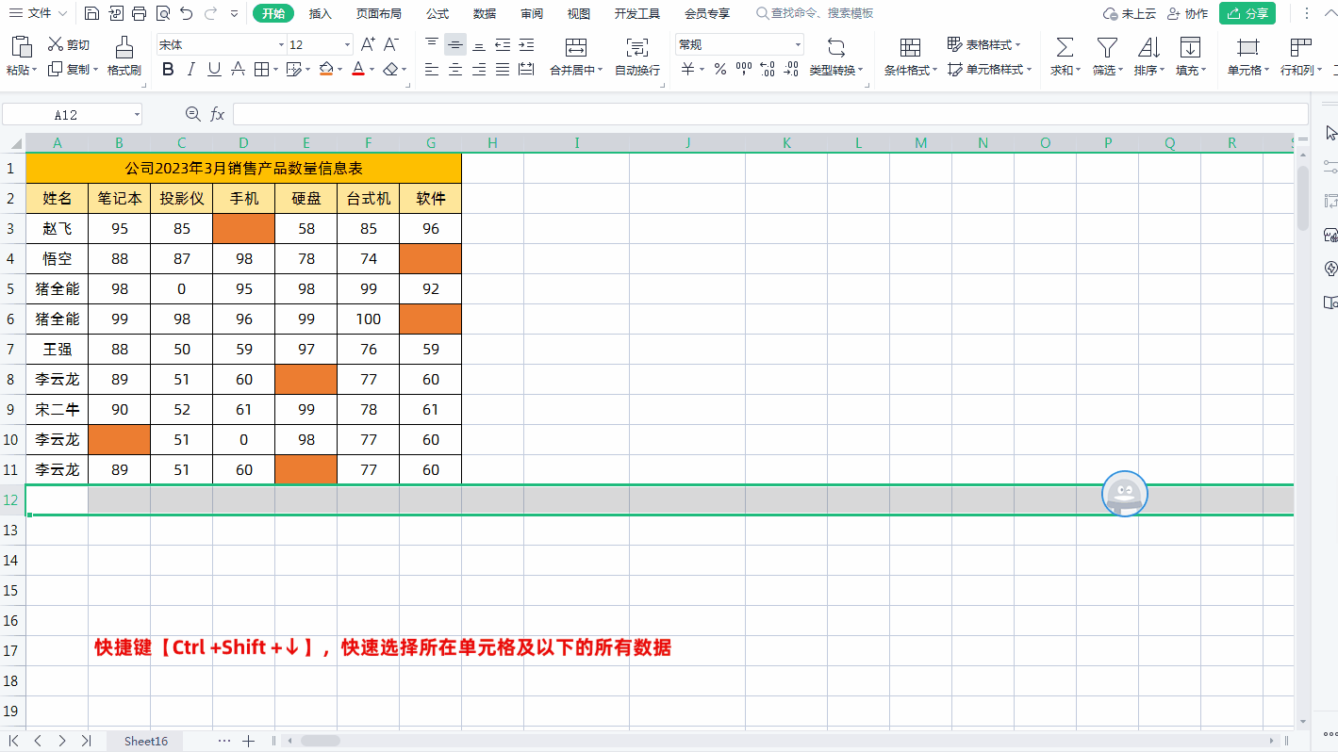This screenshot has height=752, width=1338.
Task: Click the Sheet16 sheet tab
Action: tap(146, 741)
